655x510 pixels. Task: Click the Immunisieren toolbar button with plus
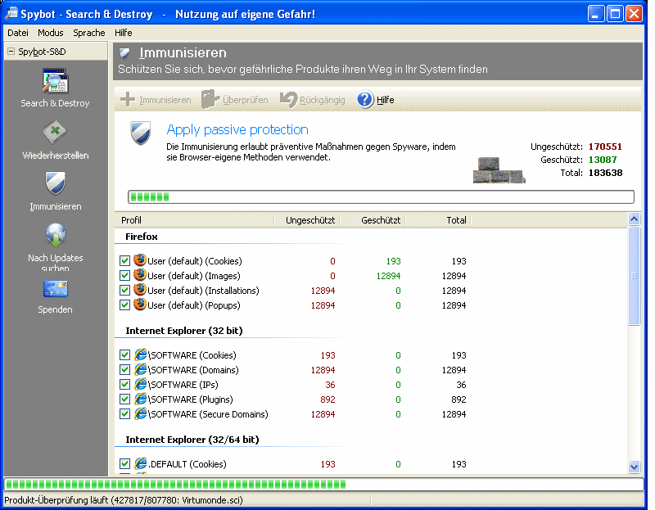156,100
